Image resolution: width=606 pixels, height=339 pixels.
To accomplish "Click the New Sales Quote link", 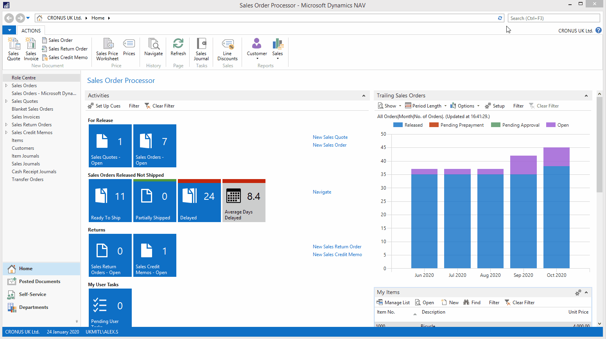I will [x=330, y=137].
